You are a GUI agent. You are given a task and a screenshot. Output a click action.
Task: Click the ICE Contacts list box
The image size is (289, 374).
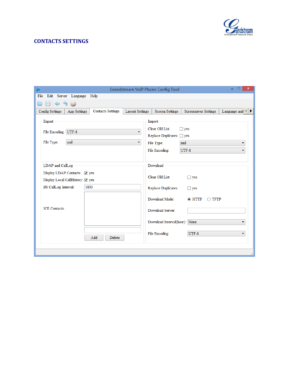[x=113, y=209]
